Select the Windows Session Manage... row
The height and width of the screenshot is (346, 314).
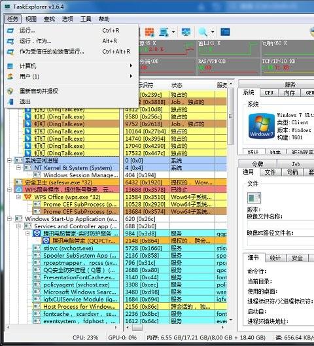[x=76, y=175]
